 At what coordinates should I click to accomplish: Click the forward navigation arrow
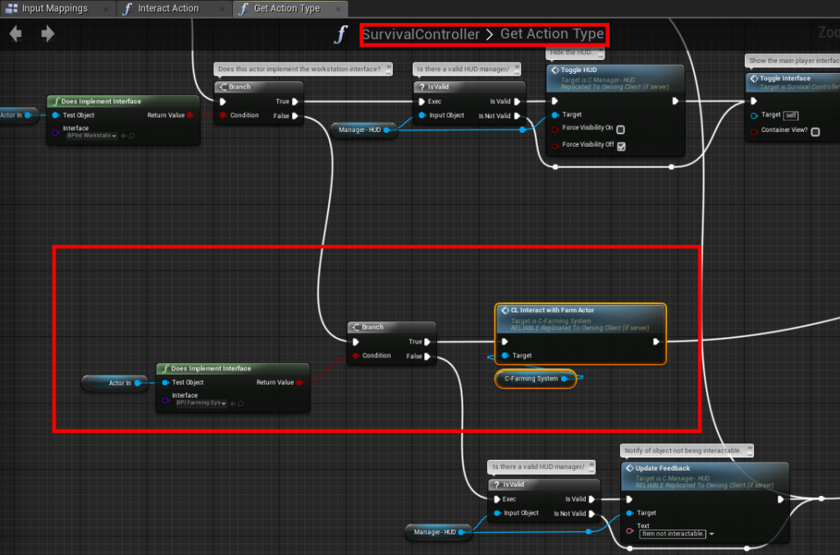(x=48, y=34)
